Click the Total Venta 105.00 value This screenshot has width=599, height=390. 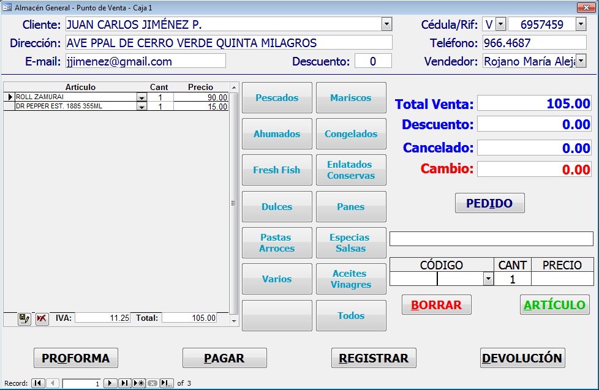click(535, 103)
